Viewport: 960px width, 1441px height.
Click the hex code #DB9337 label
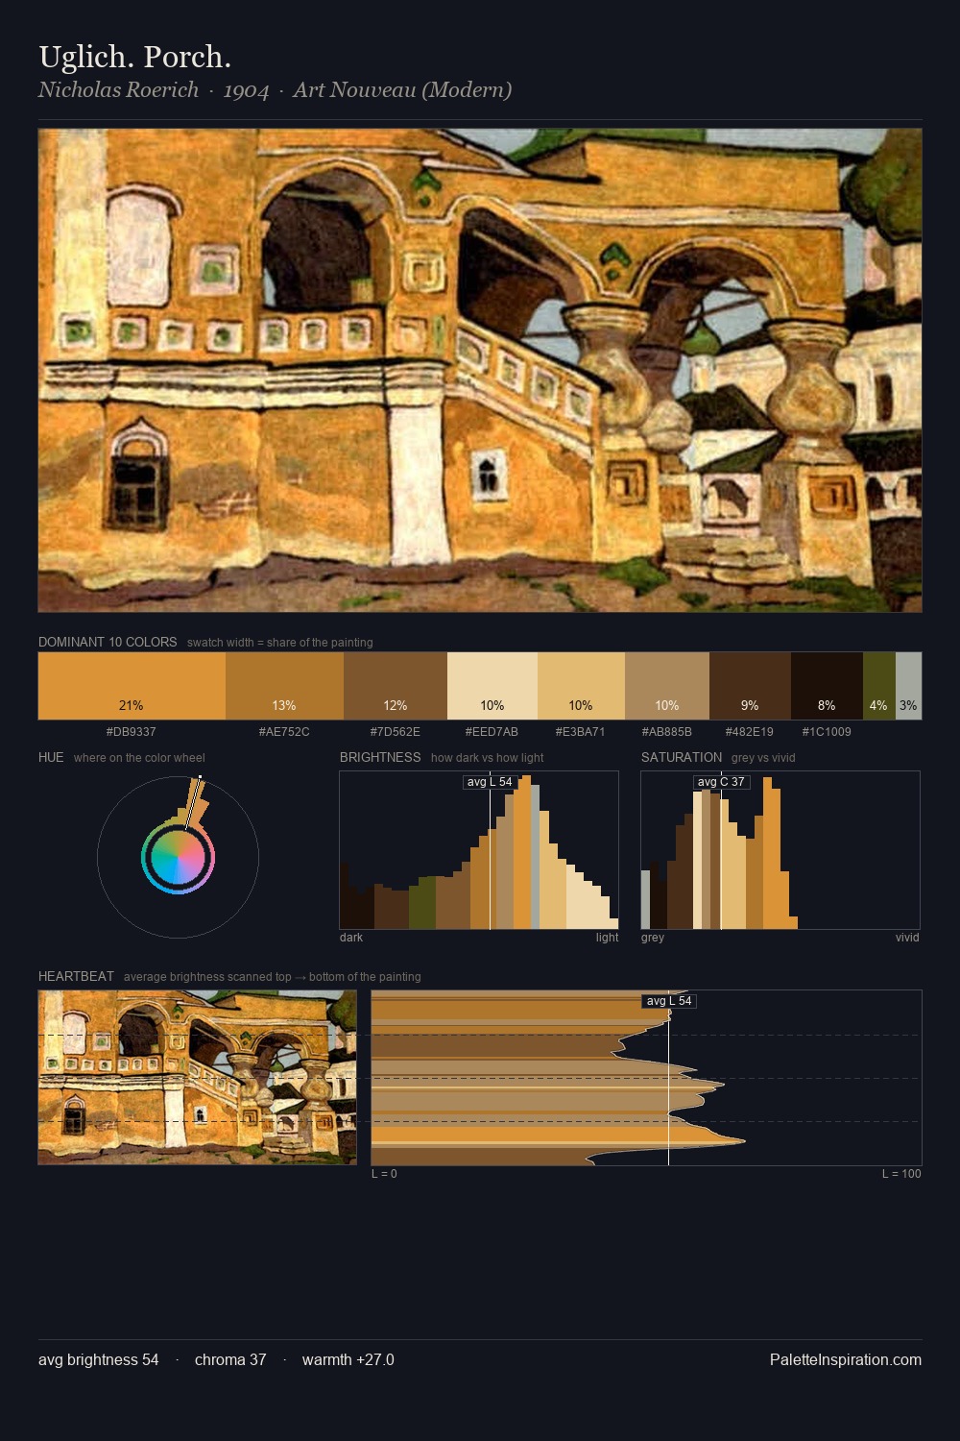click(x=132, y=731)
